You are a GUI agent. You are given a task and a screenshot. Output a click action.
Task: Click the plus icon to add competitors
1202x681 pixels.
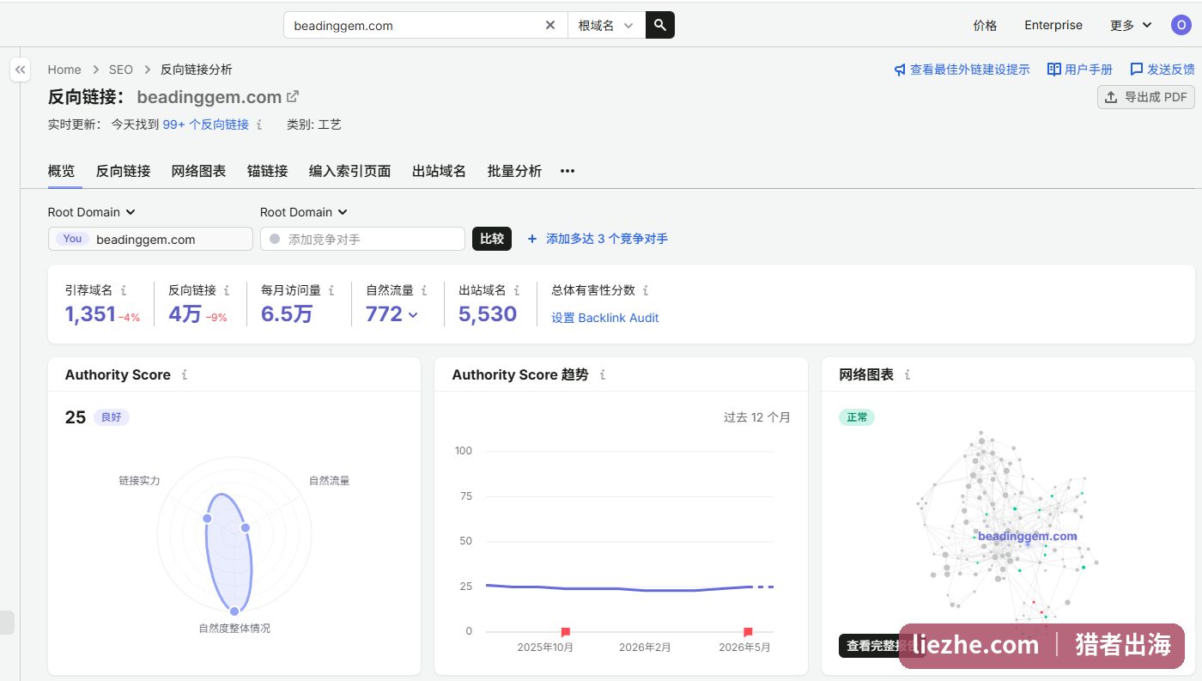click(x=532, y=239)
